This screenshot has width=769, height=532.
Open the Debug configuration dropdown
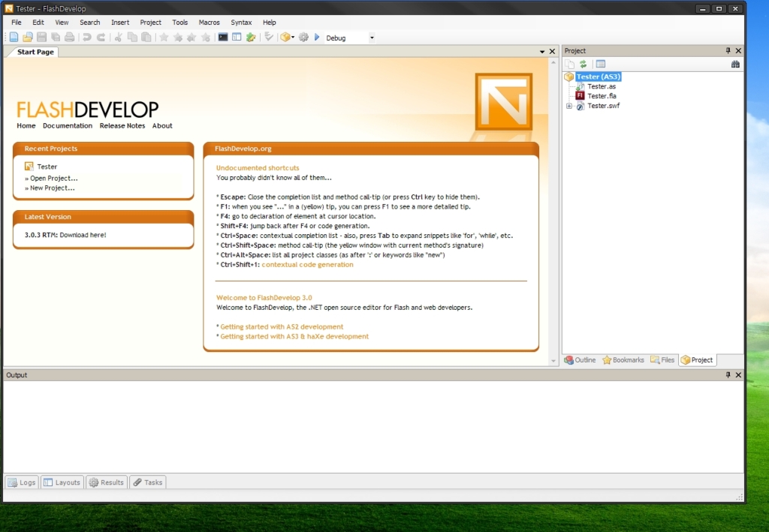coord(372,38)
